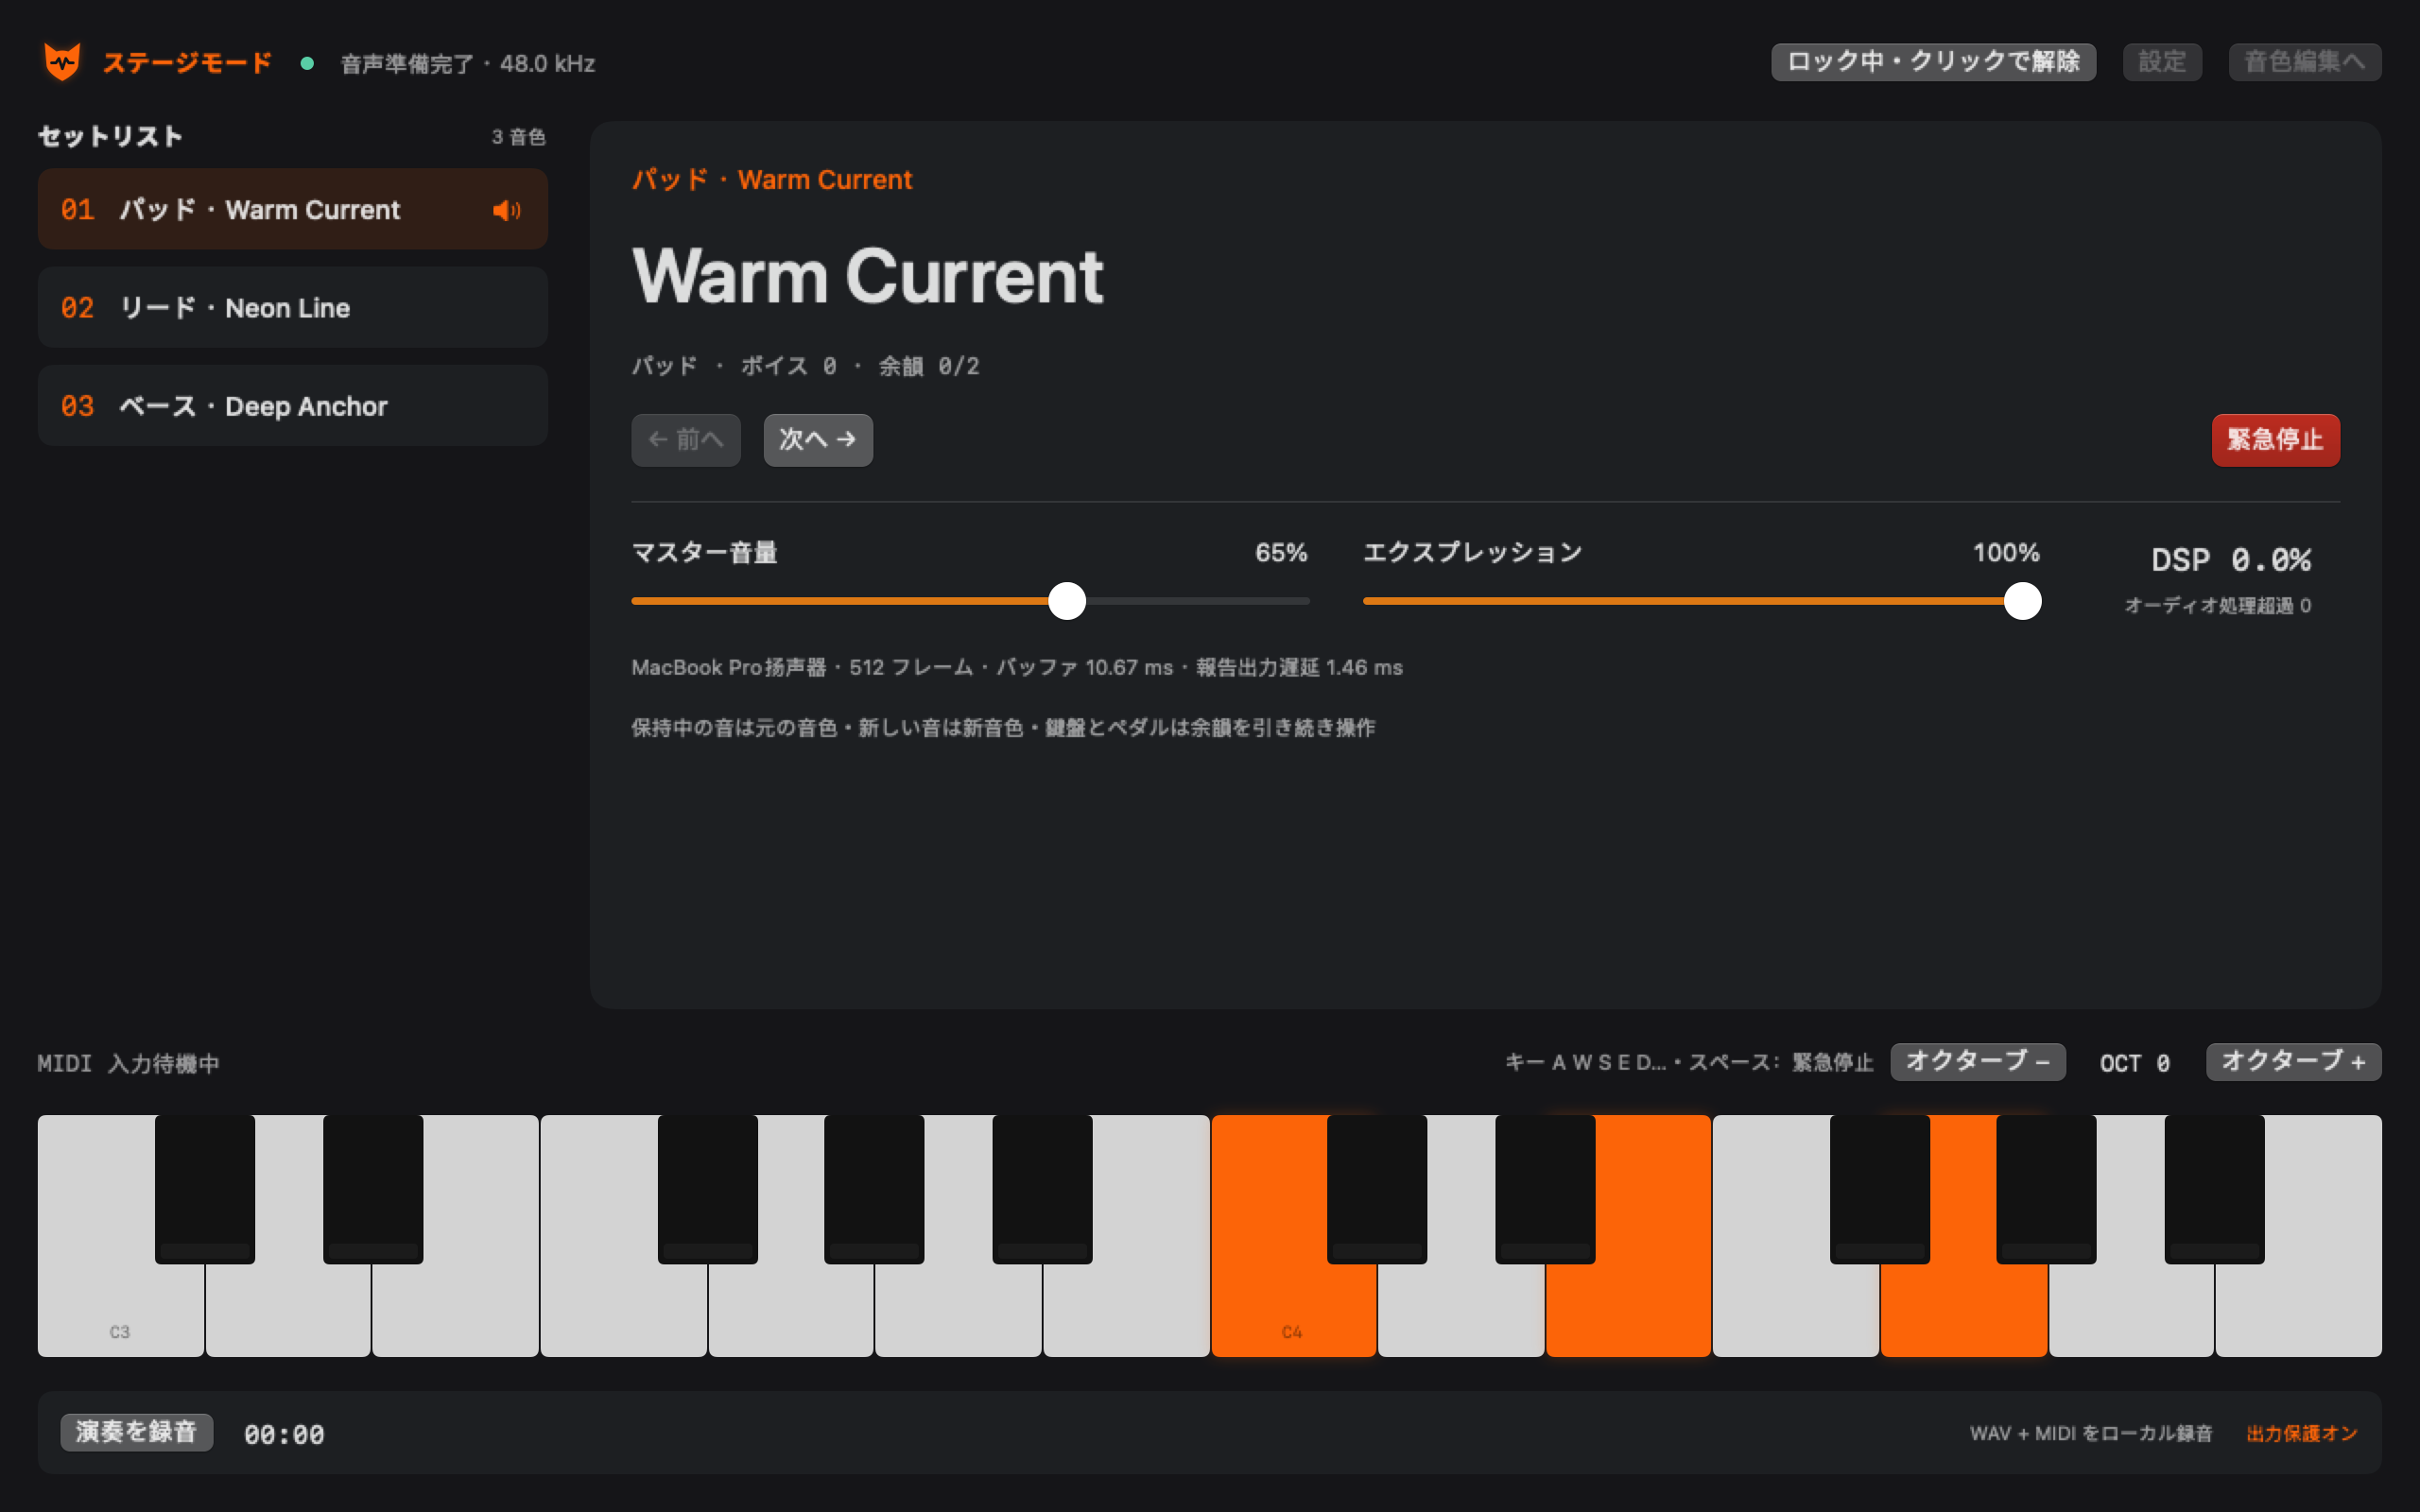This screenshot has width=2420, height=1512.
Task: Click the C#4 black key beside C4
Action: pyautogui.click(x=1376, y=1189)
